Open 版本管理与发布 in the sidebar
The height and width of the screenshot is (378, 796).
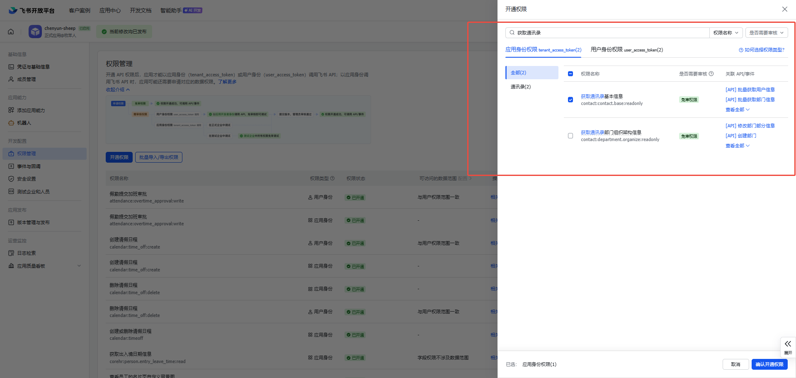[x=33, y=222]
